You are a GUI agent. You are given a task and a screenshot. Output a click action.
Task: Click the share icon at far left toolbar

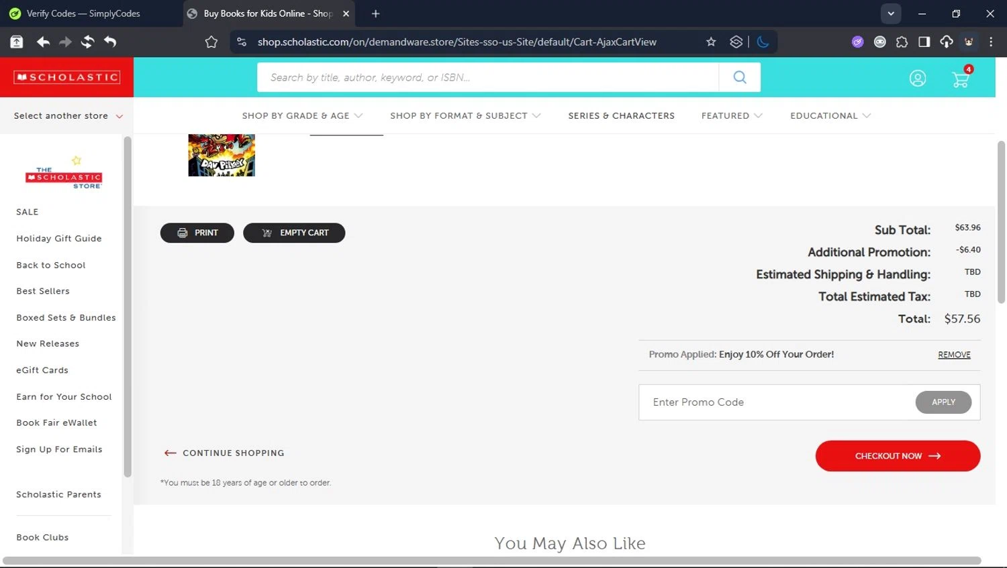(17, 42)
